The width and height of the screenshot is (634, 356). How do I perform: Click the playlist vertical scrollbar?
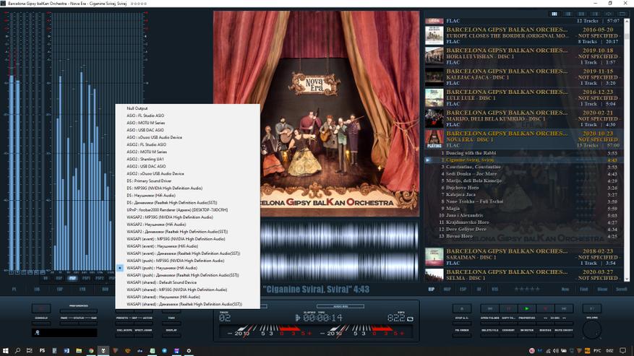(x=627, y=149)
